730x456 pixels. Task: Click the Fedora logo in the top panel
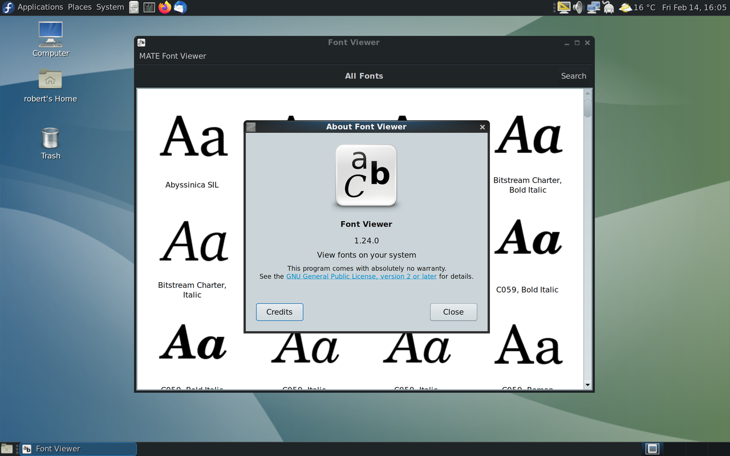(x=8, y=7)
